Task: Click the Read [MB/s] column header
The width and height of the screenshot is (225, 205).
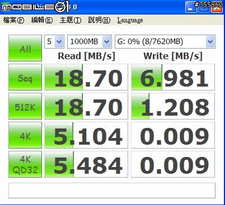Action: (86, 56)
